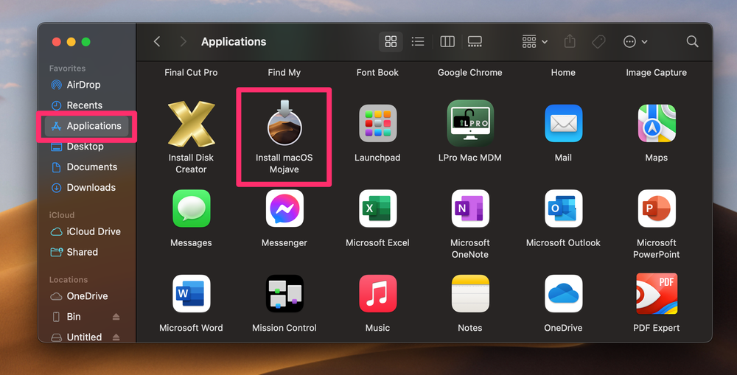Open PDF Expert app
The image size is (737, 375).
[656, 294]
